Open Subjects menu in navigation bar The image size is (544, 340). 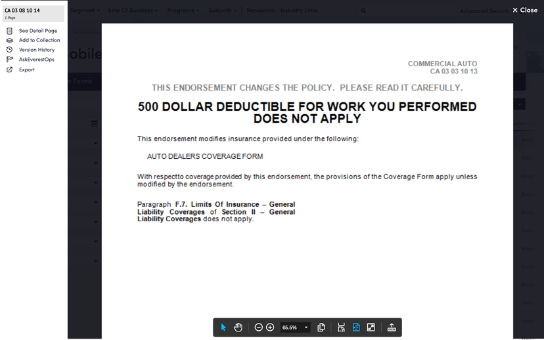point(222,11)
